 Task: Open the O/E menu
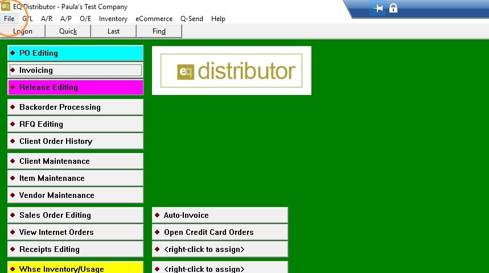coord(85,19)
